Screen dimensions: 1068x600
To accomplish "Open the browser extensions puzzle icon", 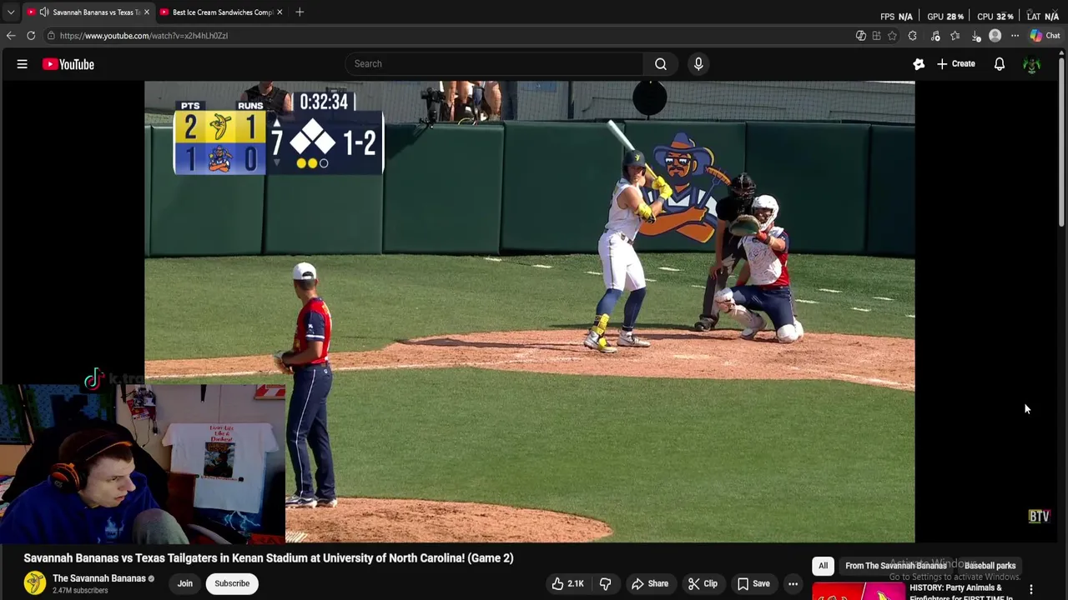I will [912, 36].
